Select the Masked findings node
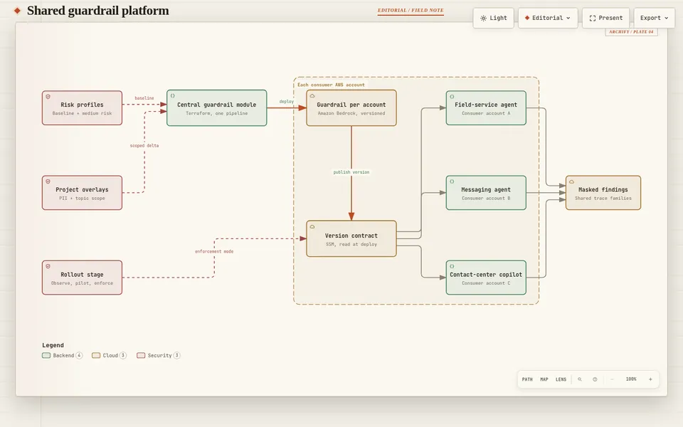The width and height of the screenshot is (683, 427). click(x=603, y=193)
